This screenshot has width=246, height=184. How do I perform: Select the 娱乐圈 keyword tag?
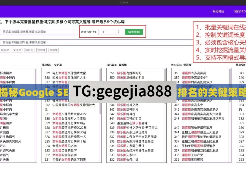pos(29,50)
